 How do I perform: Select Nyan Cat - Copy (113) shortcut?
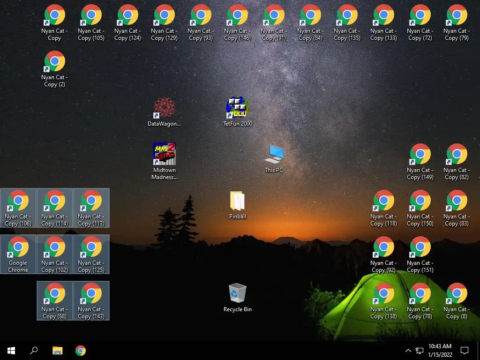(91, 208)
